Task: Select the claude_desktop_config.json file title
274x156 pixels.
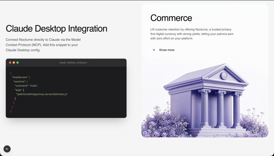Action: click(73, 63)
